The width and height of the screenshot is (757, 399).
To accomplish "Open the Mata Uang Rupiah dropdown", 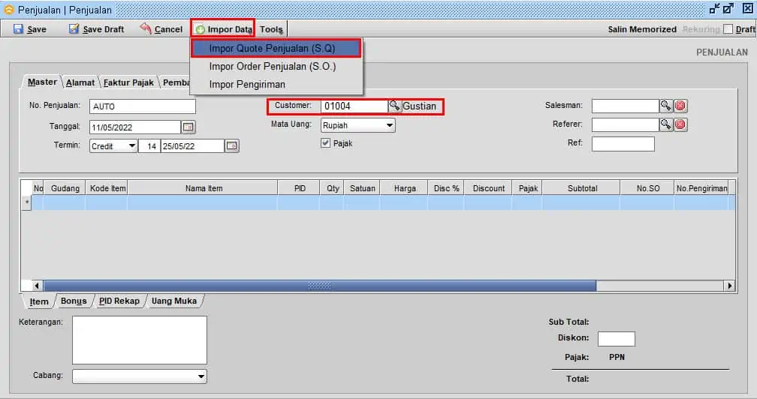I will coord(390,125).
